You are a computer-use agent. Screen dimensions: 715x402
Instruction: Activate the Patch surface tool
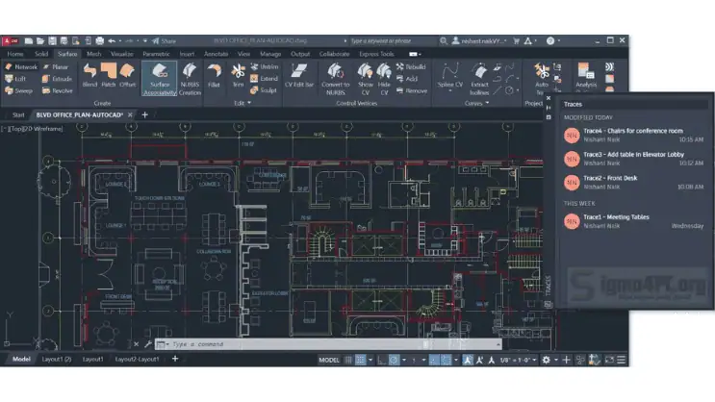click(x=109, y=76)
